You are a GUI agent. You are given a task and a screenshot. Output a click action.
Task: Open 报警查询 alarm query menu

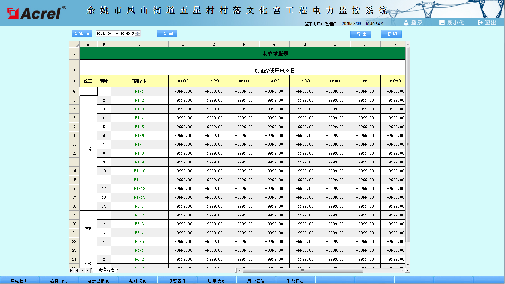(177, 281)
